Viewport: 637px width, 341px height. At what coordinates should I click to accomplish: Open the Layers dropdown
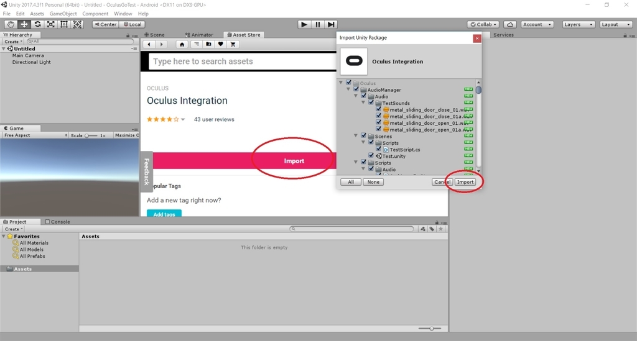pos(579,24)
